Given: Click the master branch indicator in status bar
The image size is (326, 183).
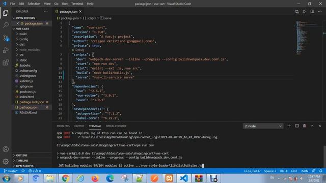Looking at the screenshot, I should (x=11, y=171).
